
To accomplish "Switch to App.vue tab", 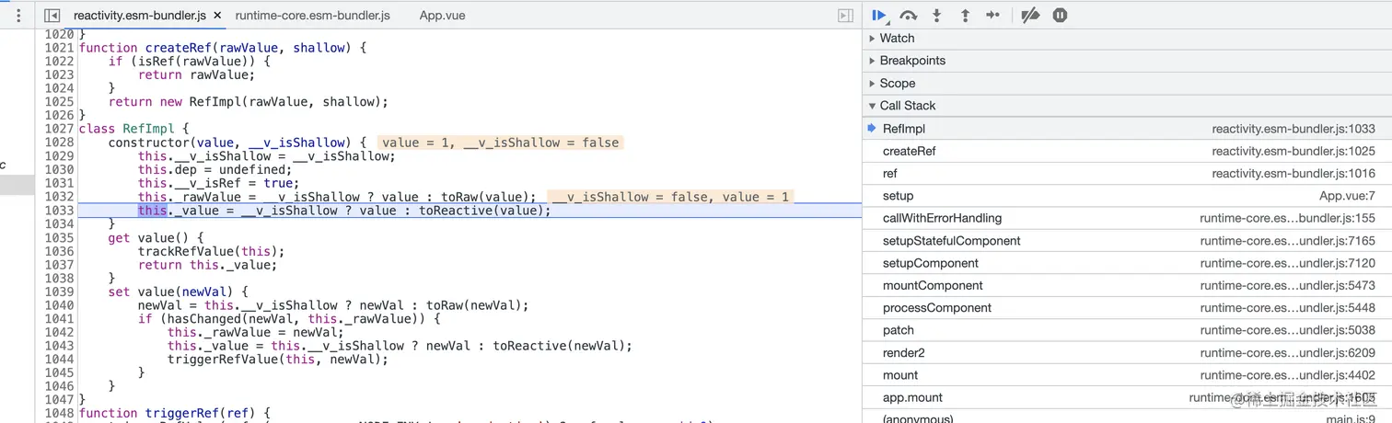I will pos(442,16).
